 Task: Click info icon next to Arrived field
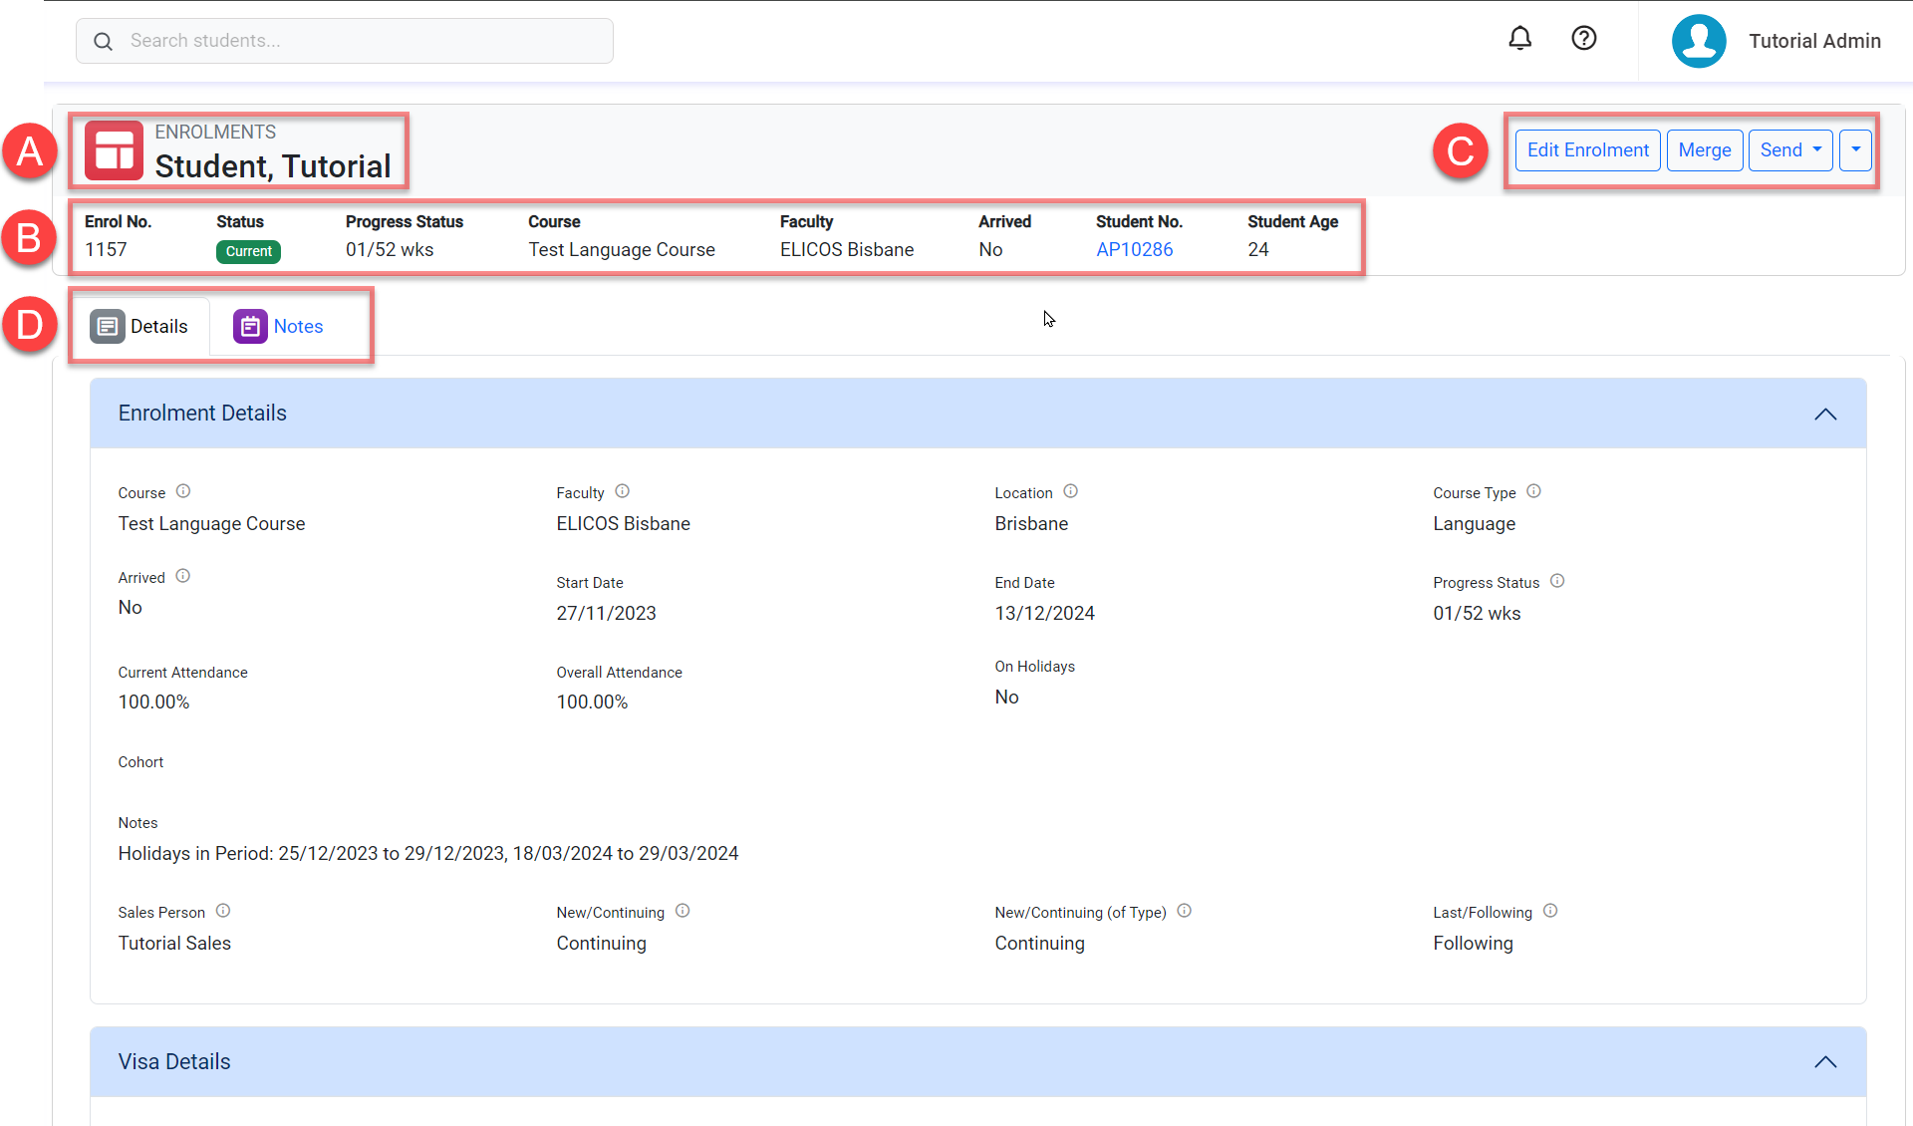pyautogui.click(x=183, y=576)
